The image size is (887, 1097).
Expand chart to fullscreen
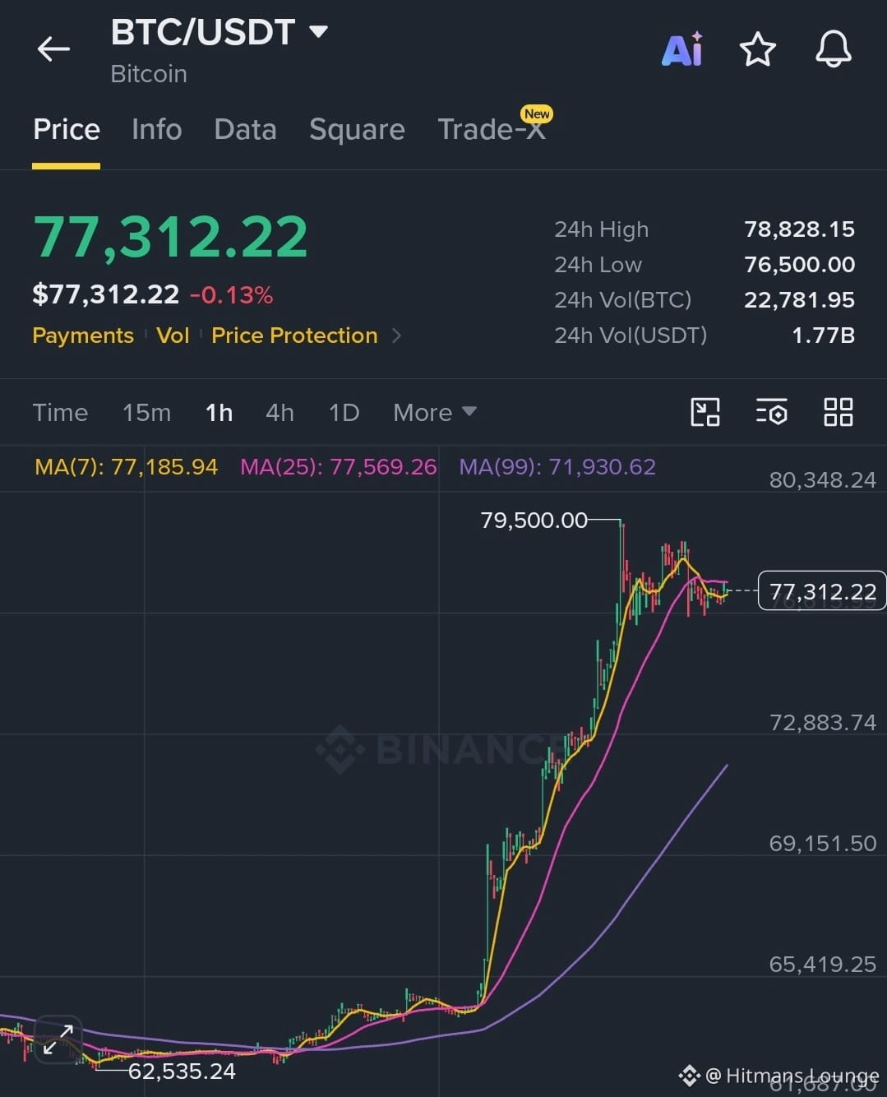tap(58, 1039)
